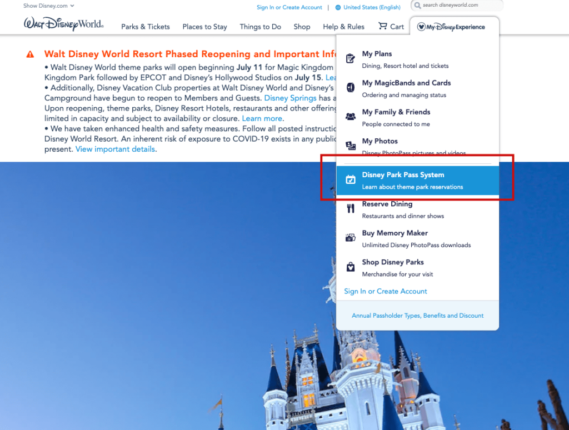Click the Memory Maker camera icon

click(350, 237)
